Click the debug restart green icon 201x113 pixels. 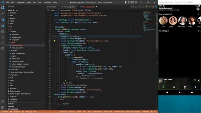click(x=149, y=7)
